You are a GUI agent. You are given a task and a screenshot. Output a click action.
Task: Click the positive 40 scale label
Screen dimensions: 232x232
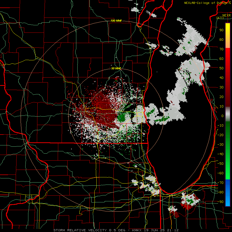pyautogui.click(x=221, y=78)
